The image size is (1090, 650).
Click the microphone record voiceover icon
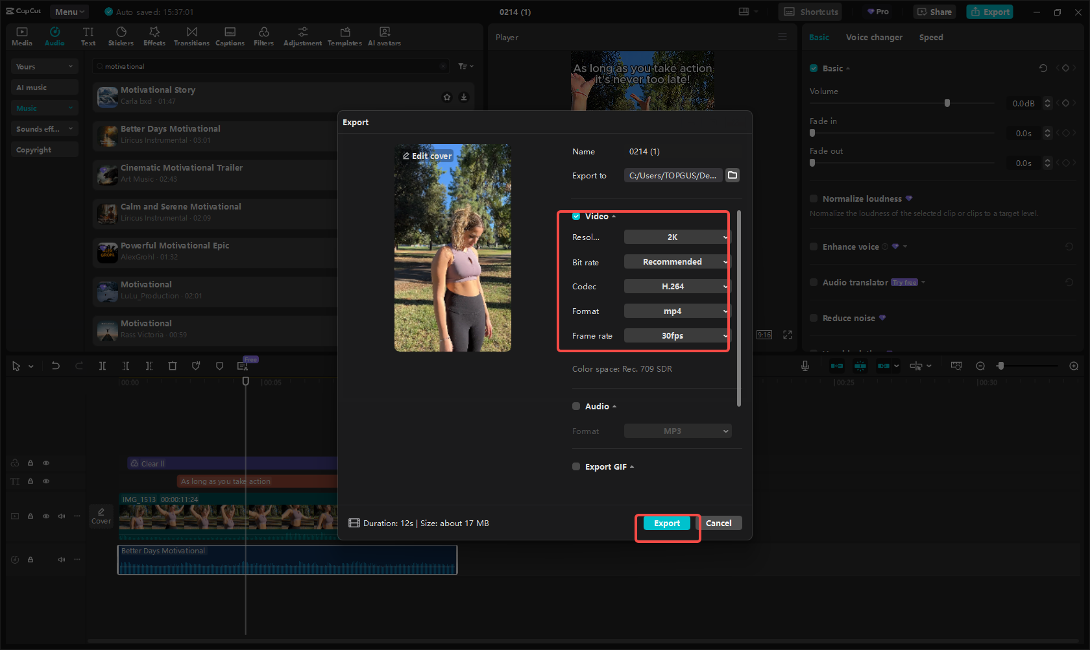[805, 366]
